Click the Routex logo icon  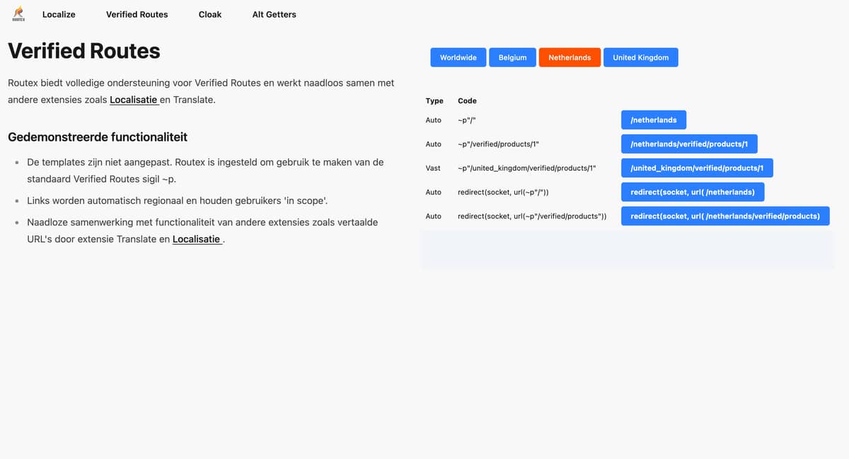[x=18, y=13]
